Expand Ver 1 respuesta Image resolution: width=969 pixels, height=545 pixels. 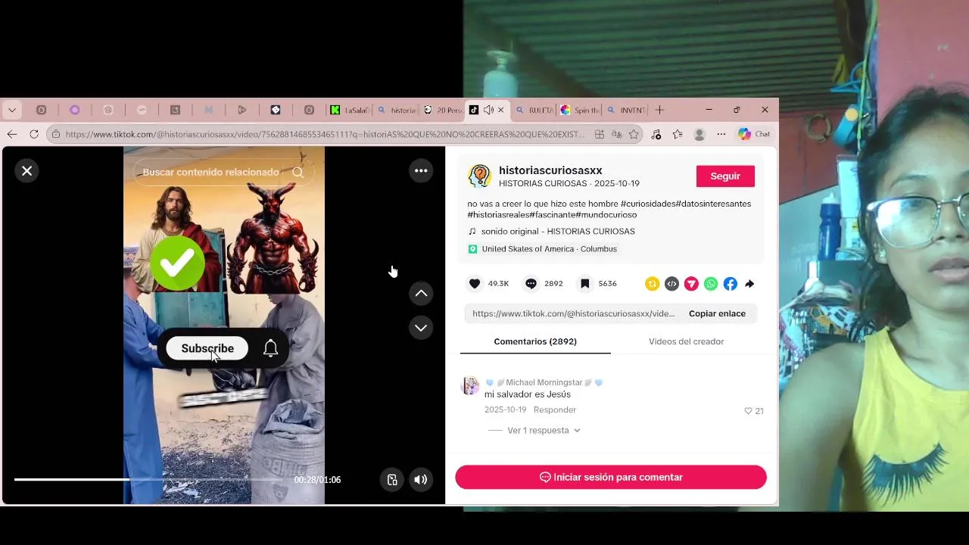(x=543, y=430)
